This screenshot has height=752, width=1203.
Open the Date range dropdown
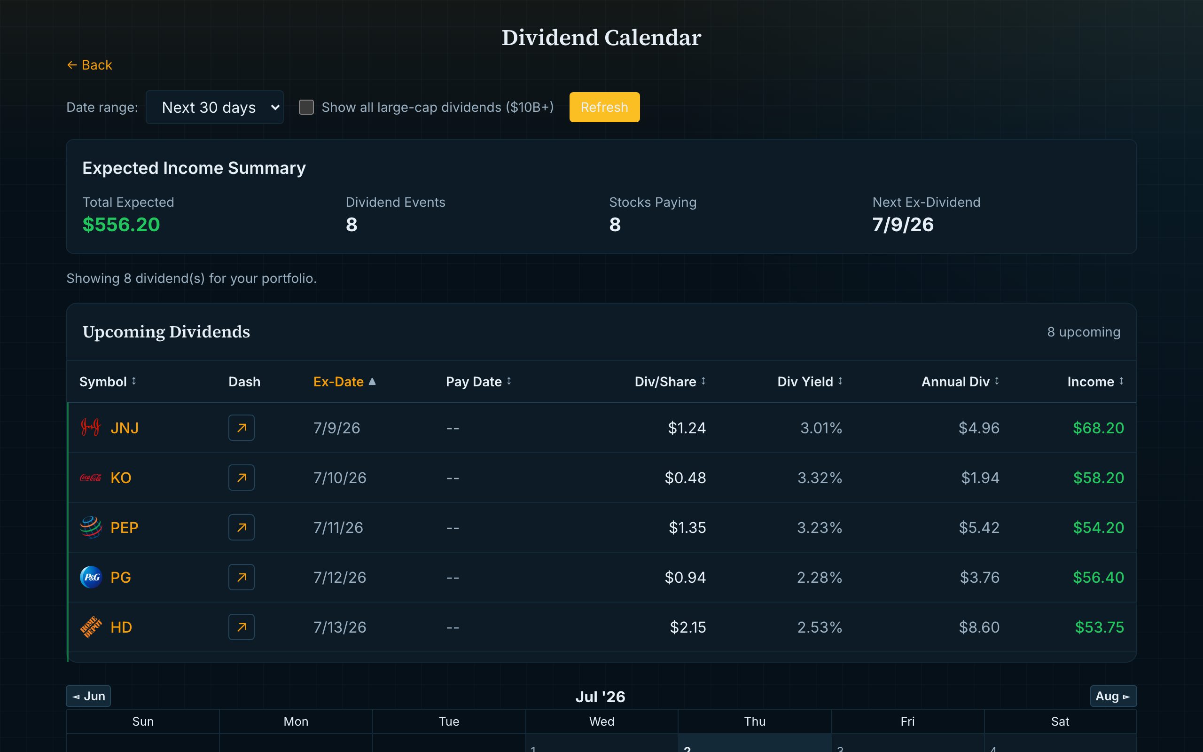(x=215, y=107)
